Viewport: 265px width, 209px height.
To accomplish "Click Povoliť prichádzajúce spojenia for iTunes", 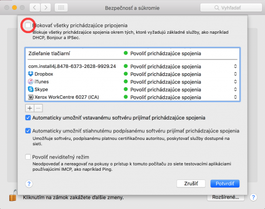I will (x=165, y=82).
